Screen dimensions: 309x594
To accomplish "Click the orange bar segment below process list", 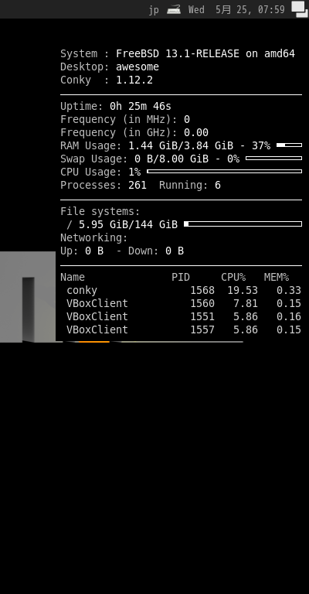I will pyautogui.click(x=93, y=342).
